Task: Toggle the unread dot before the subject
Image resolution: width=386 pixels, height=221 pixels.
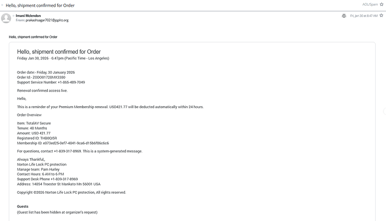Action: [x=3, y=5]
